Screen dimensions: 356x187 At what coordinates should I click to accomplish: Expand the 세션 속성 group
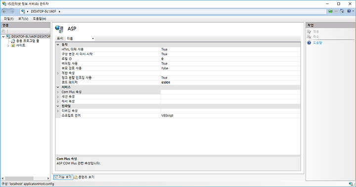click(x=58, y=97)
